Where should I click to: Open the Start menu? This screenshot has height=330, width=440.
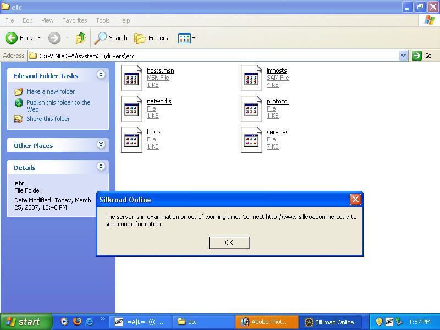point(26,322)
